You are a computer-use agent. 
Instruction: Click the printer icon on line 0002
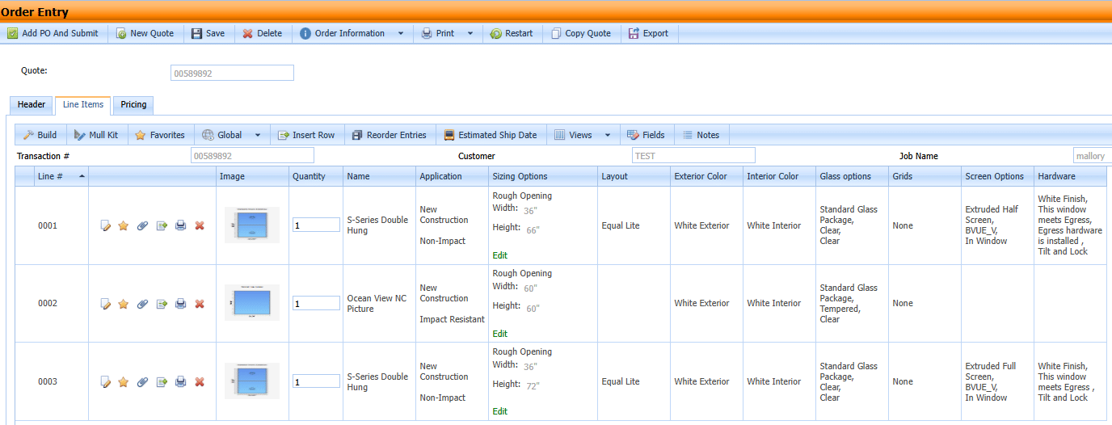[180, 305]
